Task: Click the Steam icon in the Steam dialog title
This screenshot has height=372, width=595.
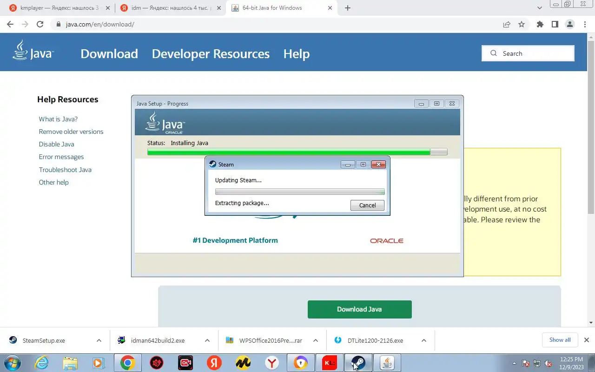Action: pyautogui.click(x=212, y=164)
